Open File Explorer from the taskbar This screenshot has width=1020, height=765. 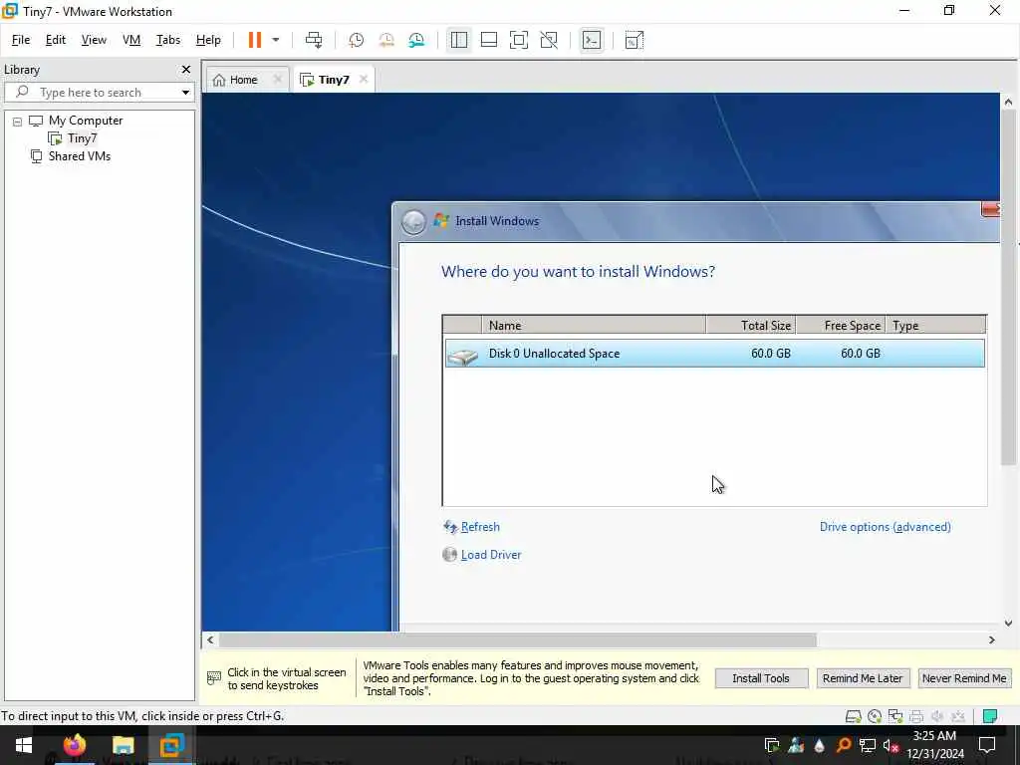pos(123,745)
